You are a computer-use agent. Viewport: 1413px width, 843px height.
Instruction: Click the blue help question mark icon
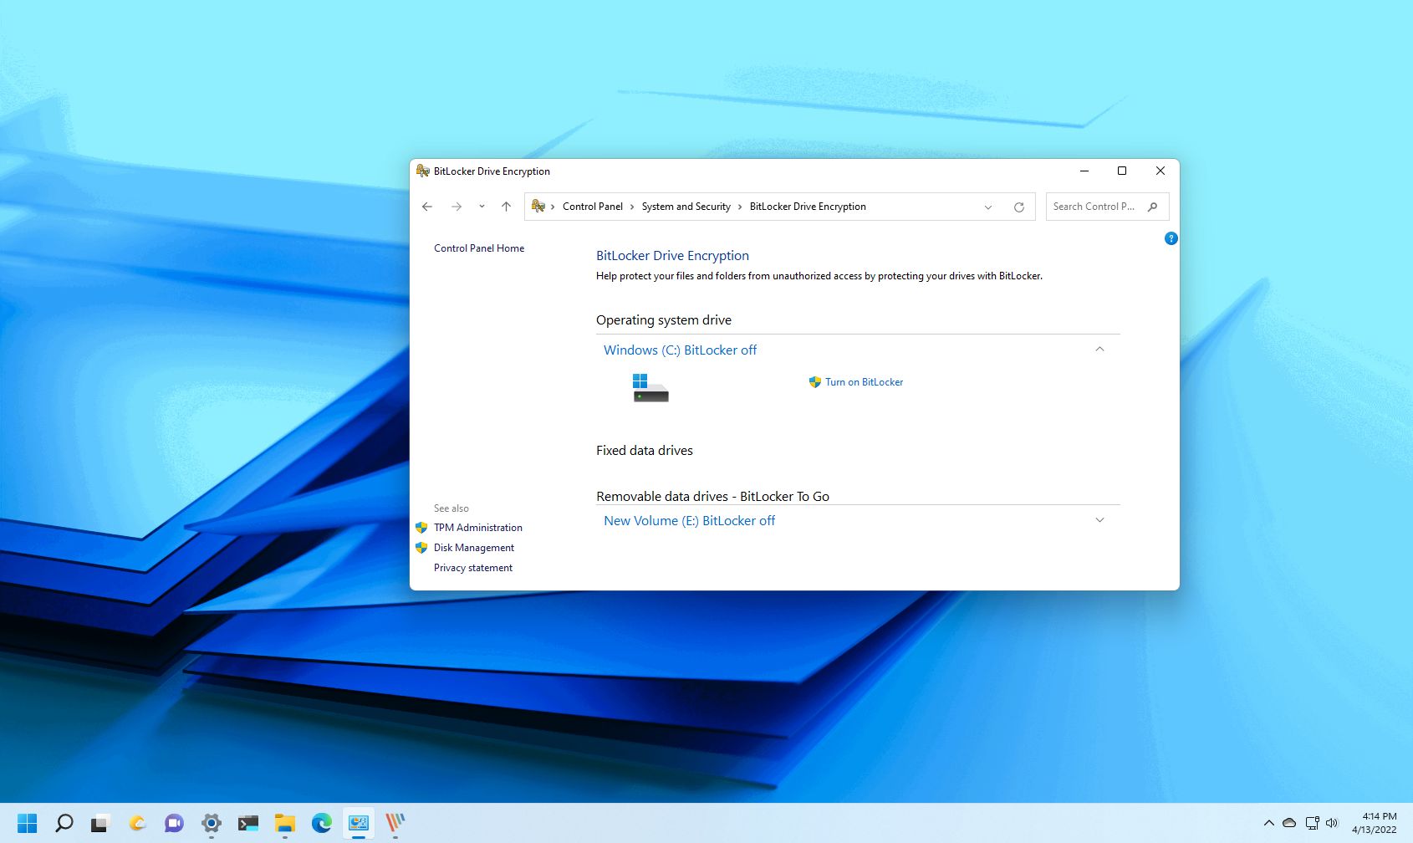[x=1171, y=238]
